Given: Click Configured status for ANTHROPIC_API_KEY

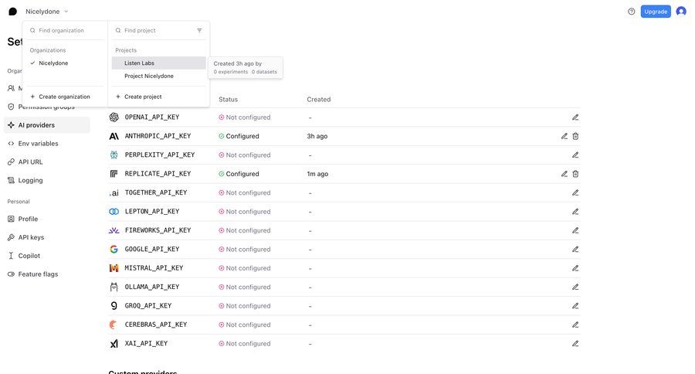Looking at the screenshot, I should (239, 136).
